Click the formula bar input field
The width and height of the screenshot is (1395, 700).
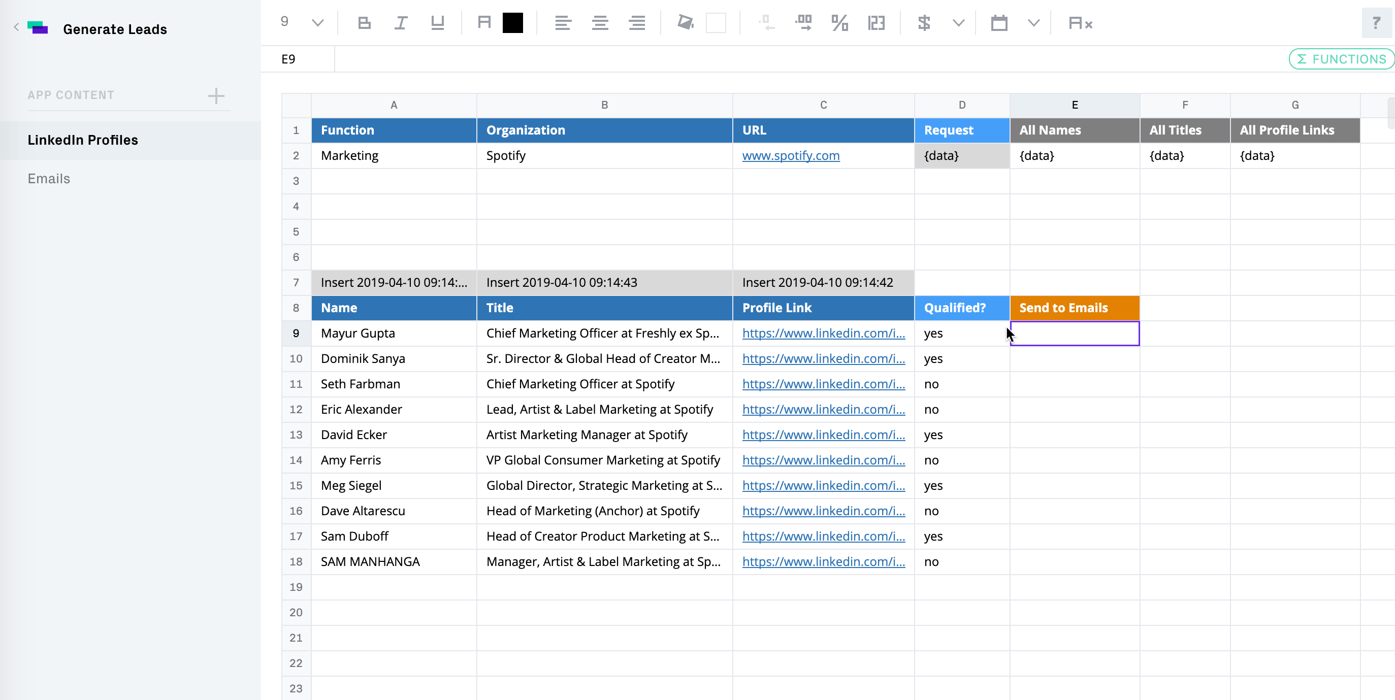[758, 59]
